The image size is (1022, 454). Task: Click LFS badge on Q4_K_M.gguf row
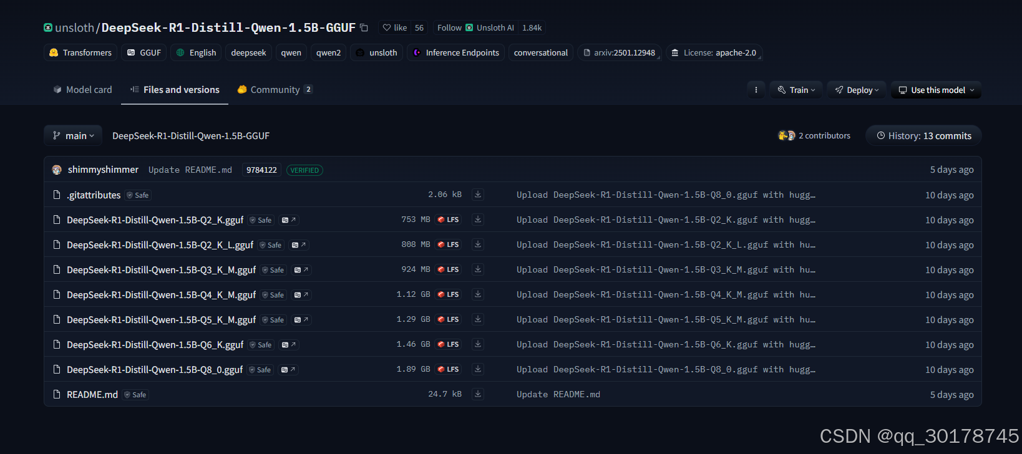click(448, 294)
